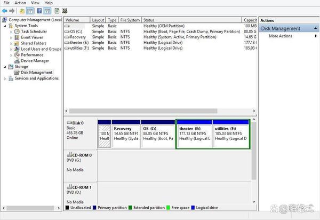Toggle the Show/Hide Action Pane toolbar icon
Viewport: 320px width, 220px height.
coord(47,11)
